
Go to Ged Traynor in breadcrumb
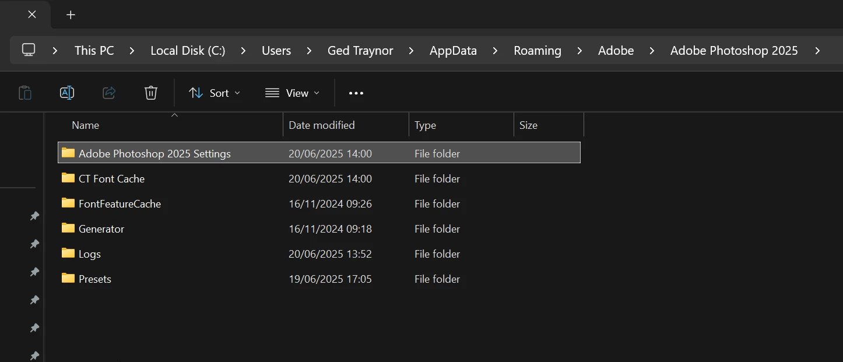point(360,51)
